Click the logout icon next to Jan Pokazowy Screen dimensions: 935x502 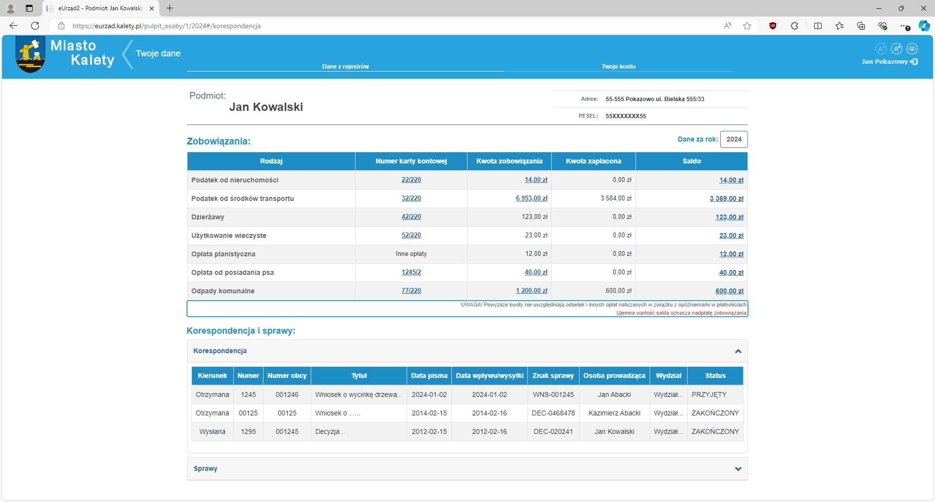pos(914,62)
